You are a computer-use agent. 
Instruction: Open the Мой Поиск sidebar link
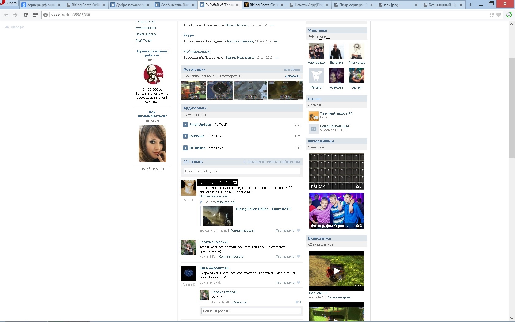pyautogui.click(x=144, y=40)
